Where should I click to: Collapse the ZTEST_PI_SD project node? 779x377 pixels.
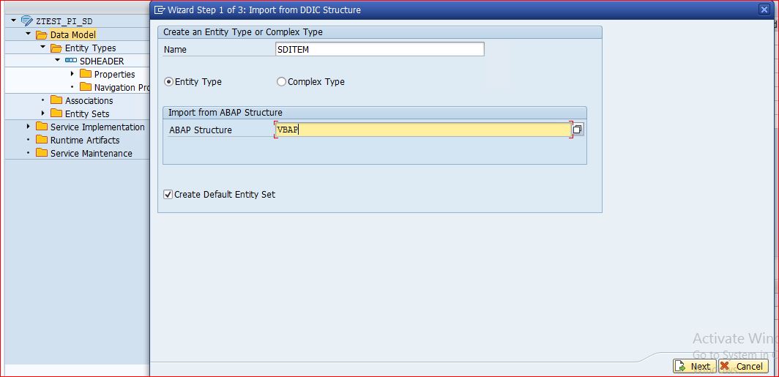point(13,20)
